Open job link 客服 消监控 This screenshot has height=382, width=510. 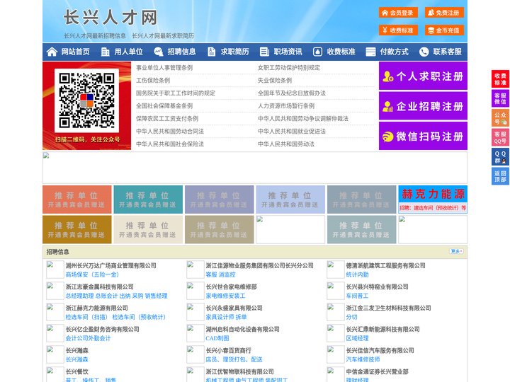point(220,274)
